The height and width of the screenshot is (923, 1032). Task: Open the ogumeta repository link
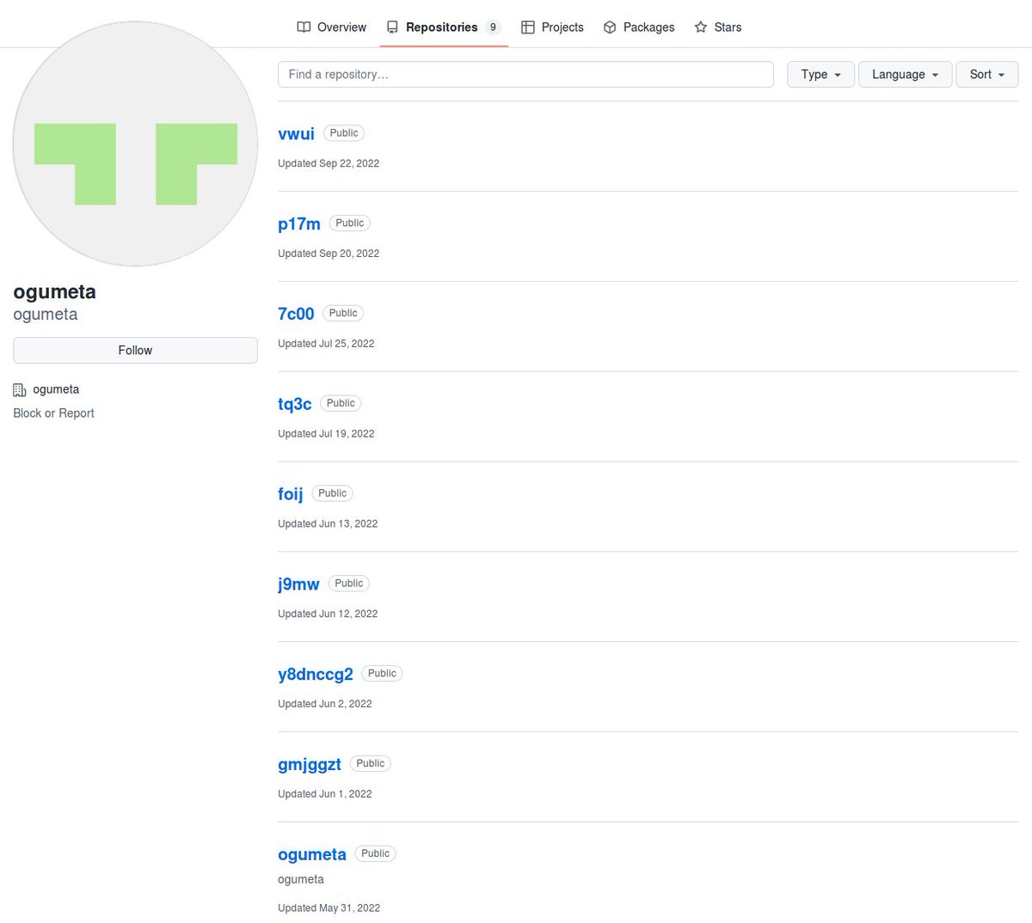click(x=312, y=855)
